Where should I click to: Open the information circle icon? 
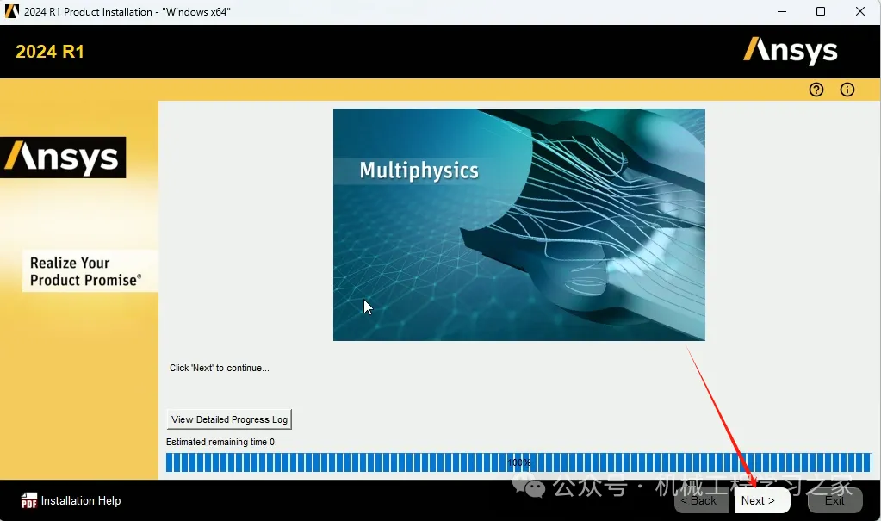click(x=847, y=90)
